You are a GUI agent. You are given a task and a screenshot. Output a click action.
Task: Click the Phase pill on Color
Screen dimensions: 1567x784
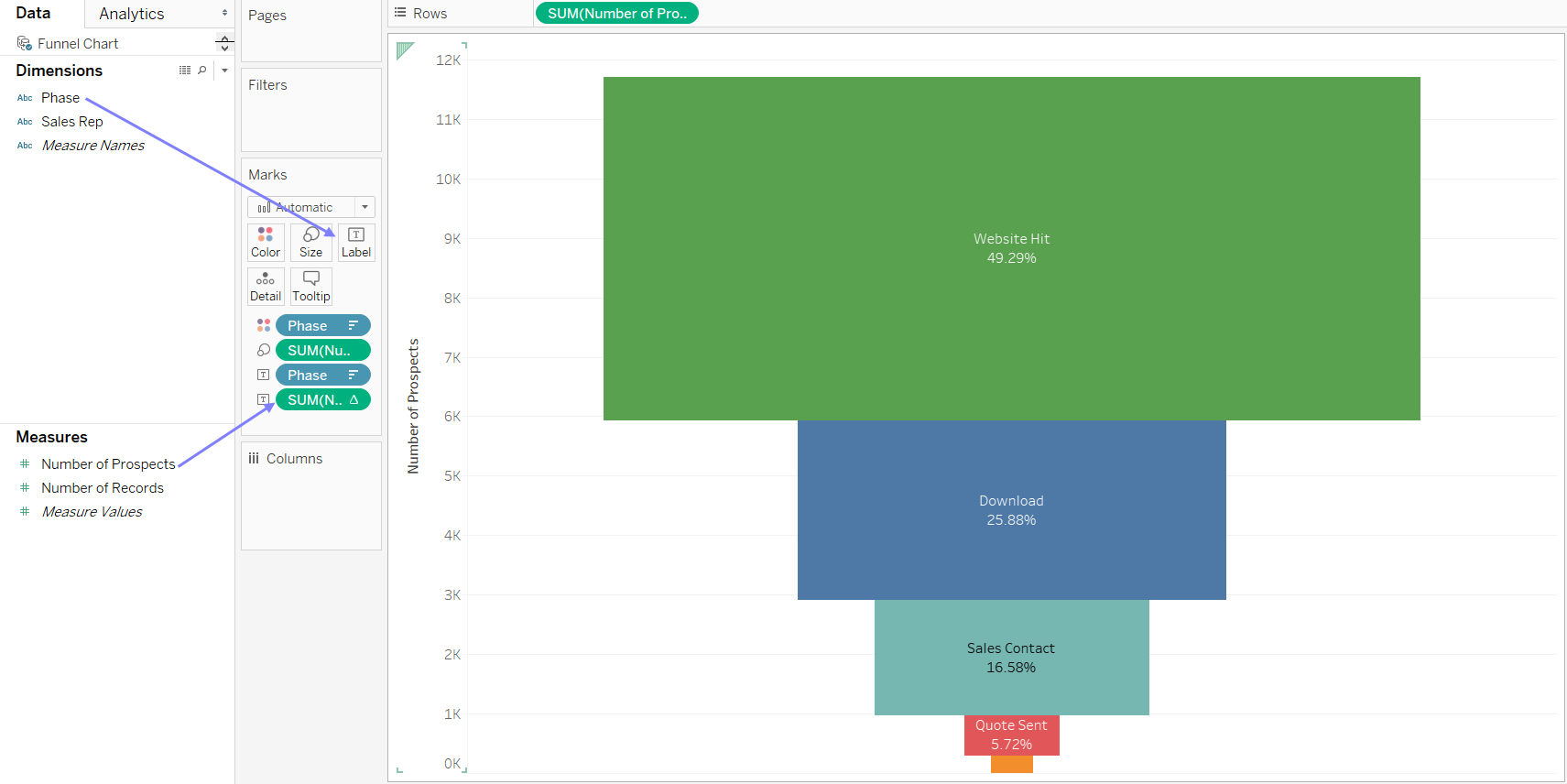[322, 325]
